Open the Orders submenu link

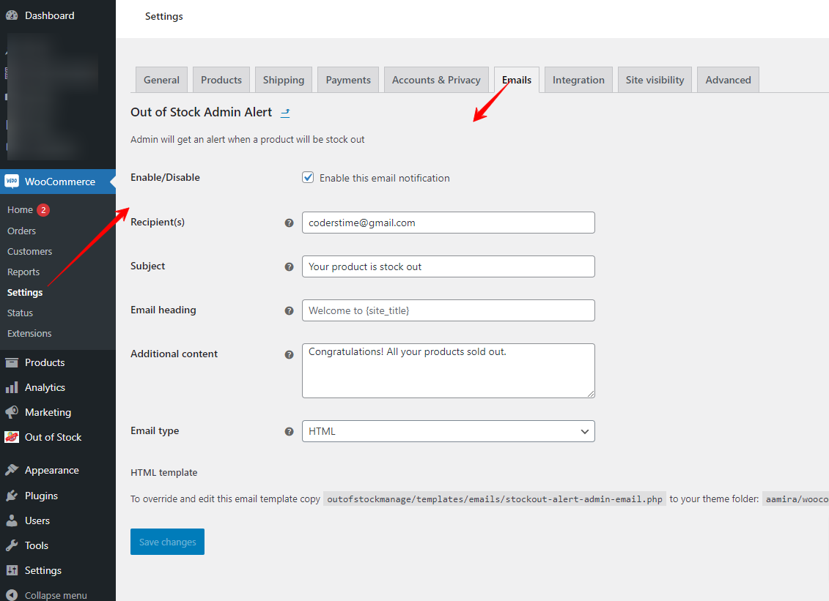click(22, 231)
